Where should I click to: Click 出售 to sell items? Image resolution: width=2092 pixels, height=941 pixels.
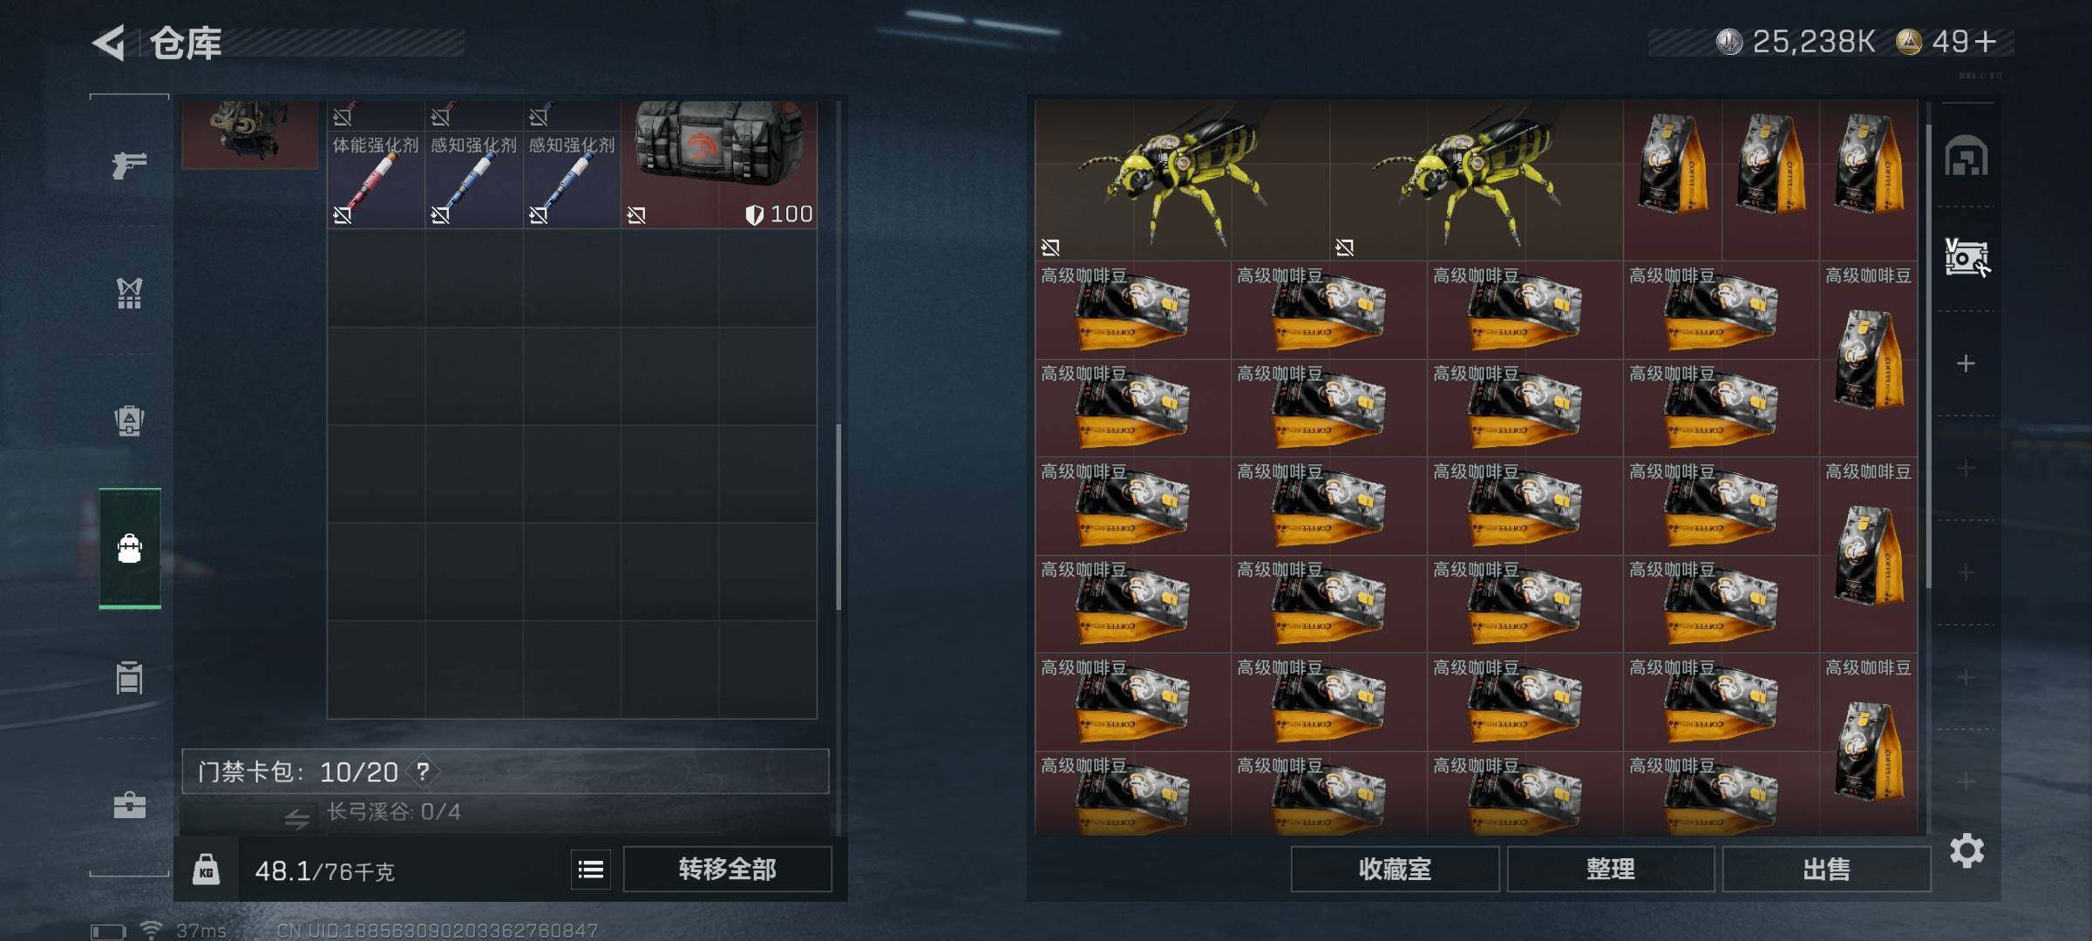1826,869
